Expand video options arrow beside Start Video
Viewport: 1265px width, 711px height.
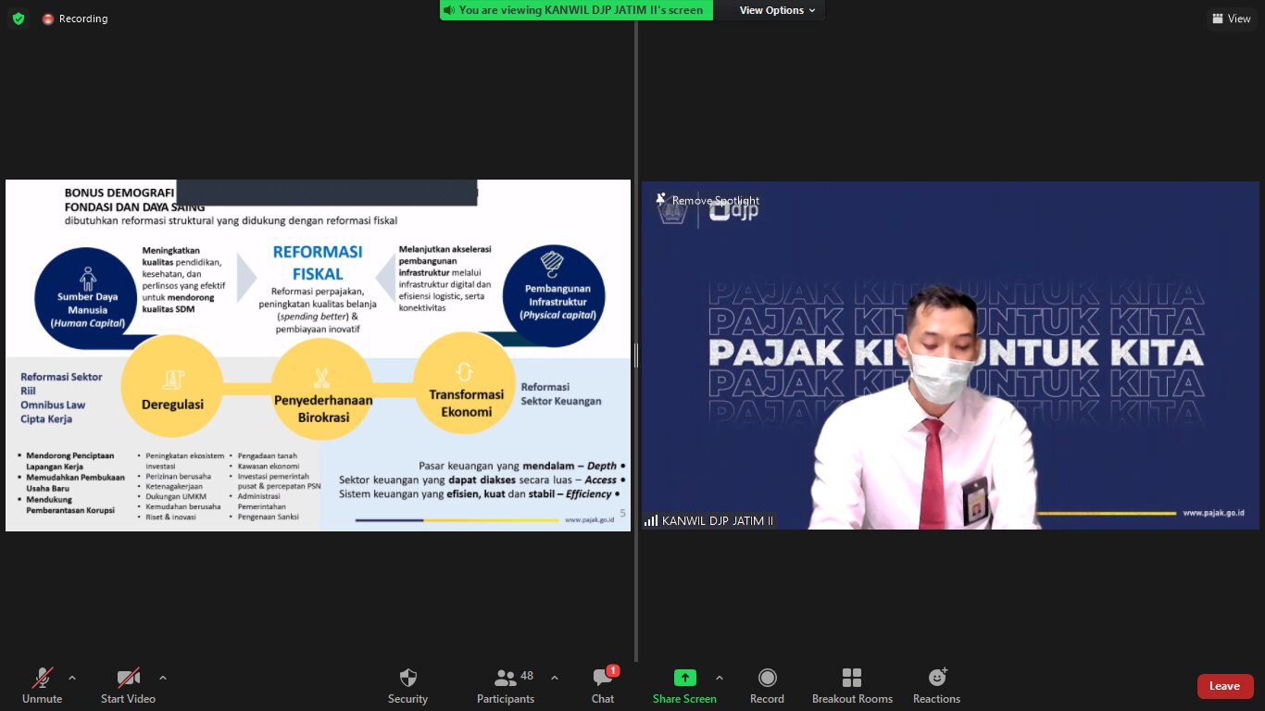point(163,678)
